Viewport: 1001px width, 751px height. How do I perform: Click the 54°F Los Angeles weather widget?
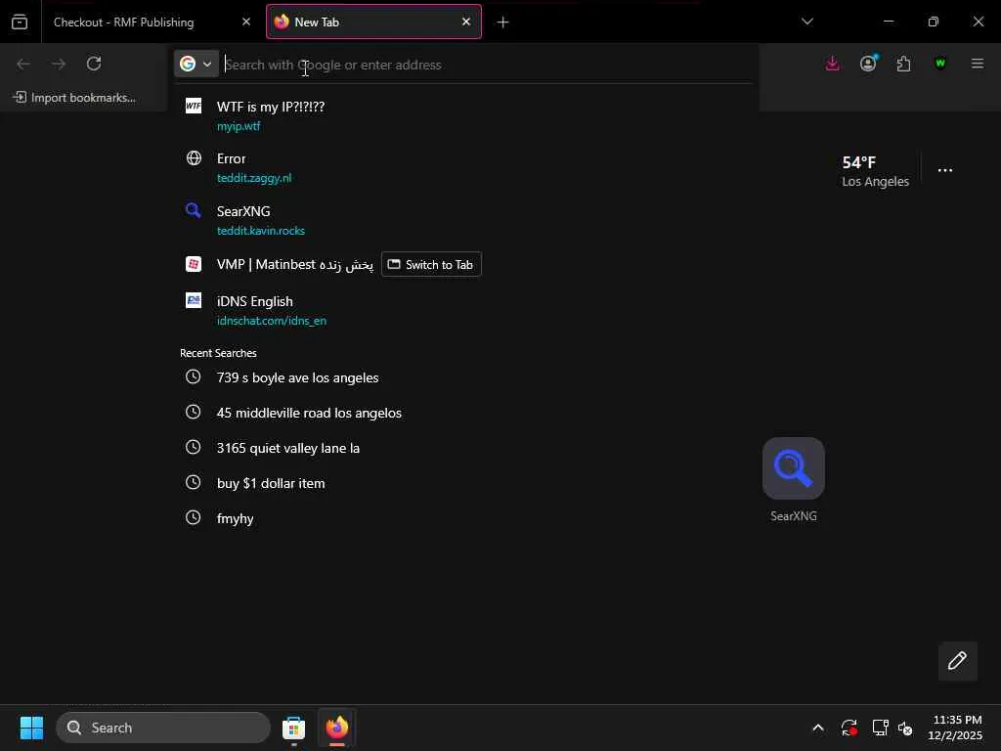tap(875, 171)
